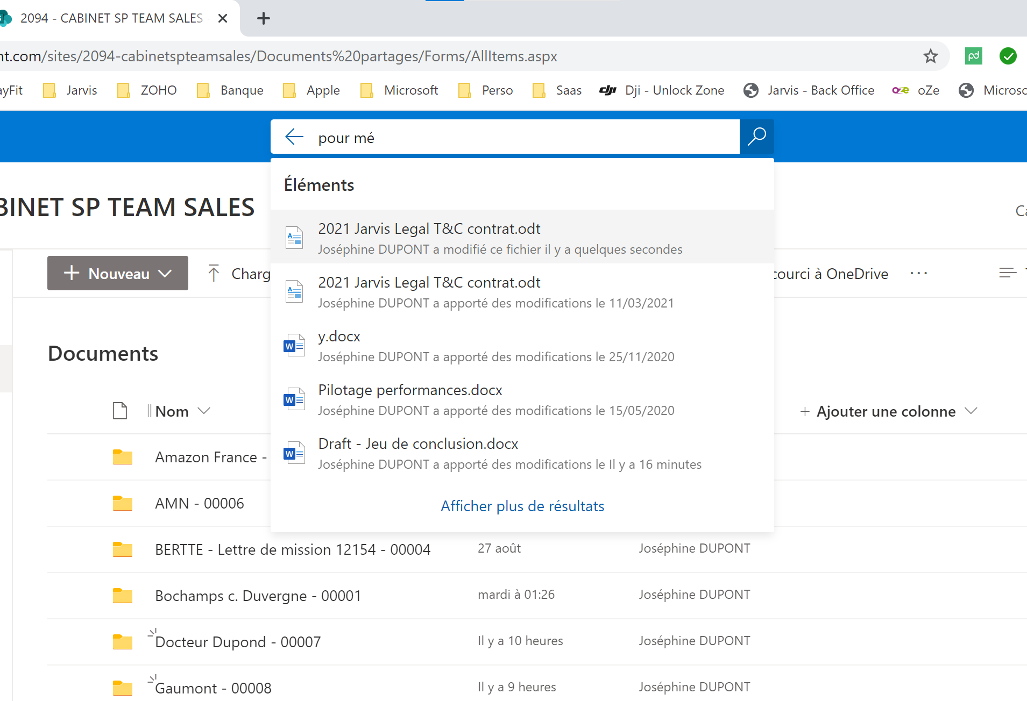This screenshot has width=1027, height=701.
Task: Open Pilotage performances.docx search result
Action: click(410, 390)
